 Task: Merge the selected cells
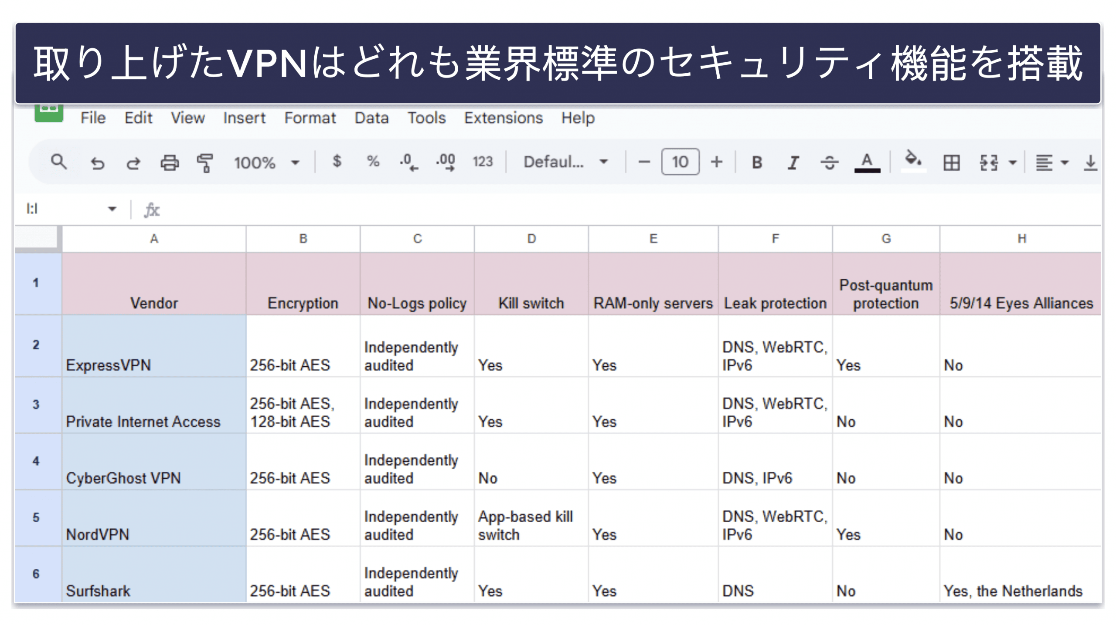point(988,162)
